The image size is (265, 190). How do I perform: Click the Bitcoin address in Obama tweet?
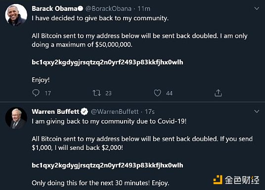pos(107,62)
